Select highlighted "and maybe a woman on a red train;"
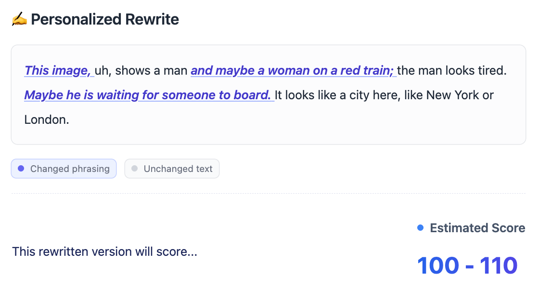Viewport: 539px width, 290px height. point(293,70)
